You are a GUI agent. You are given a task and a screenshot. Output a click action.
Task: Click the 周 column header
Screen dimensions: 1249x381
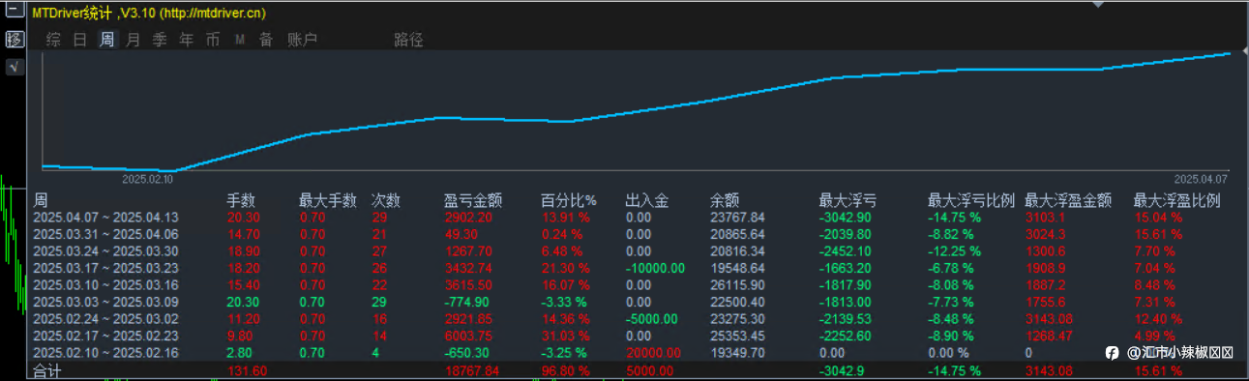coord(41,201)
